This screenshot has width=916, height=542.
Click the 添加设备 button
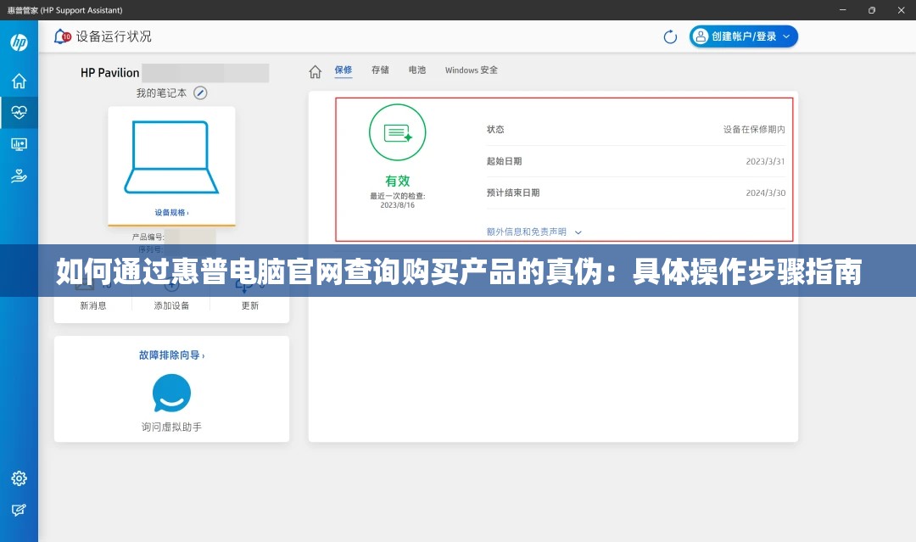click(x=171, y=305)
